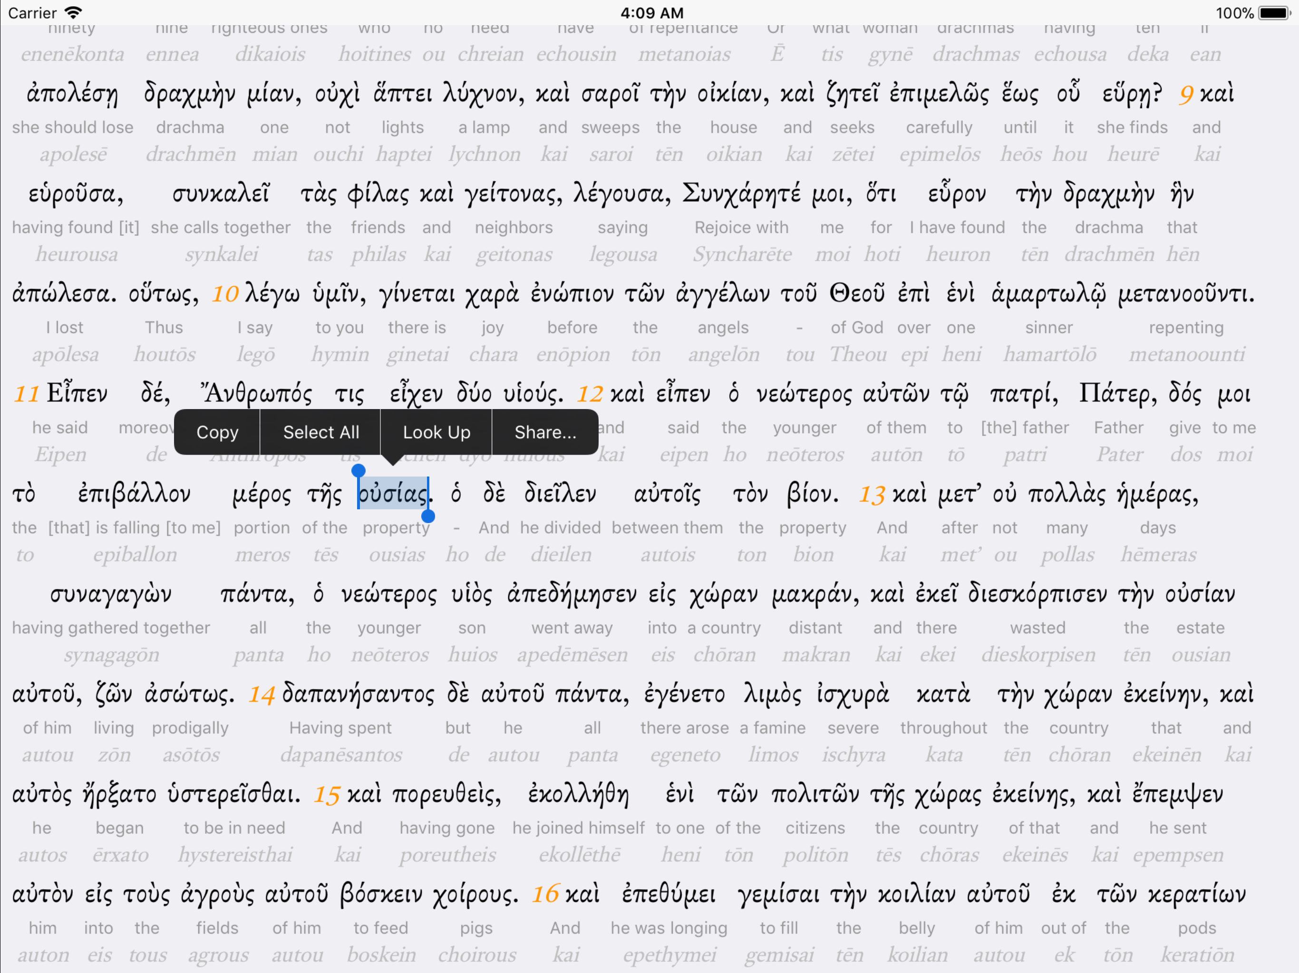Tap Copy in the selection popup menu
Viewport: 1299px width, 973px height.
[217, 432]
